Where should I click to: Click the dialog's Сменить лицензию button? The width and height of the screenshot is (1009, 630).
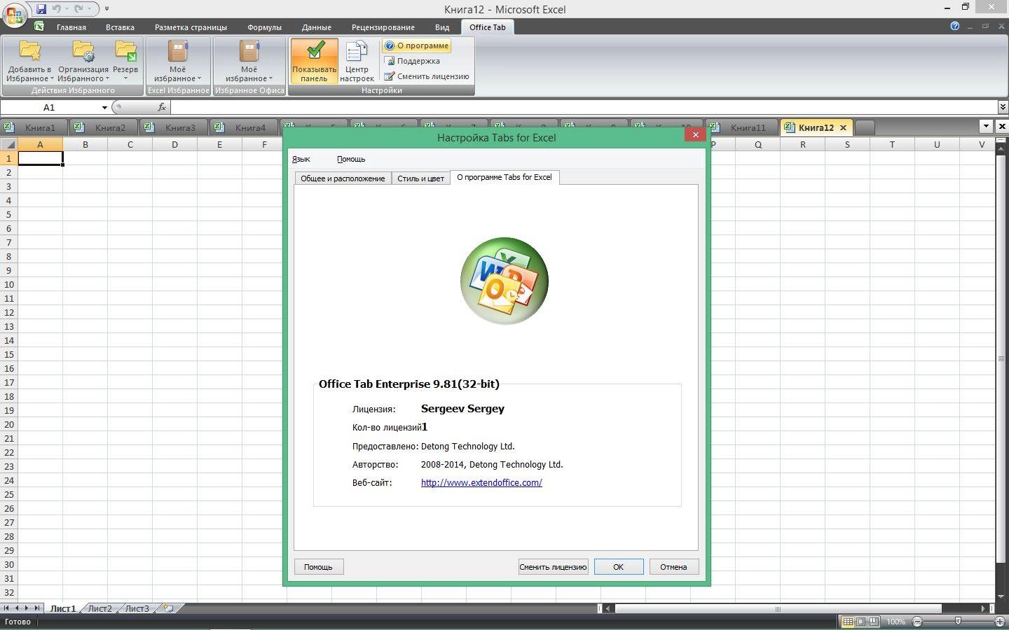click(553, 567)
